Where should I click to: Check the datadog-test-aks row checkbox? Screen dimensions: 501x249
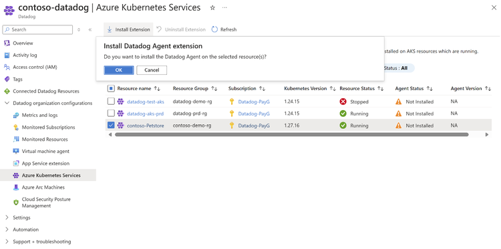tap(111, 101)
